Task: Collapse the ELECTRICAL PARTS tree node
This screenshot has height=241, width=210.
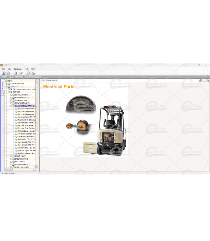Action: coord(11,106)
